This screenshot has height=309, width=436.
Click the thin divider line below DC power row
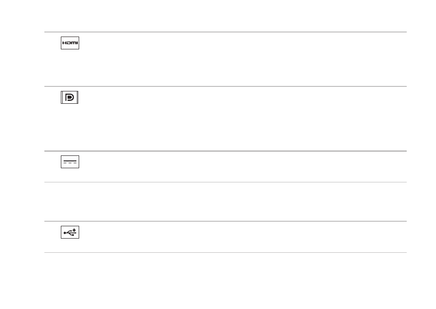tap(226, 182)
